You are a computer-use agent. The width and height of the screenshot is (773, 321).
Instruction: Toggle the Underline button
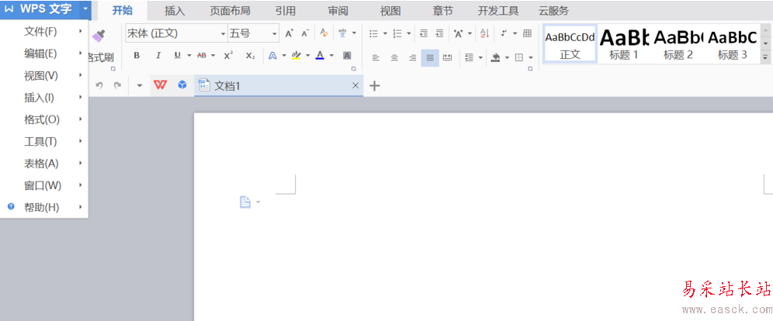click(x=177, y=56)
